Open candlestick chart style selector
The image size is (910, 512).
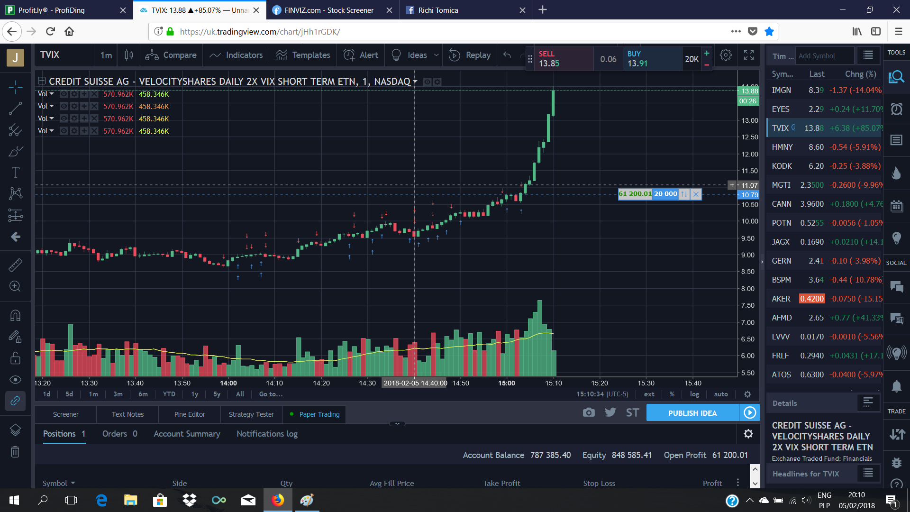point(128,55)
